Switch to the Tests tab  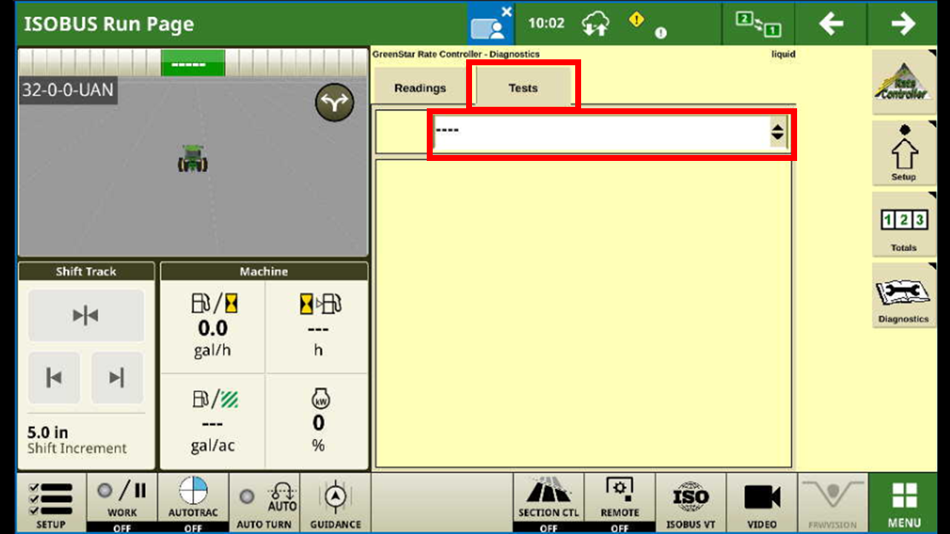[523, 88]
